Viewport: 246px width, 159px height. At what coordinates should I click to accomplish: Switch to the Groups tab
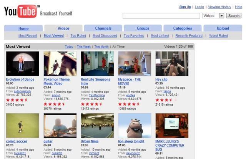pos(143,28)
